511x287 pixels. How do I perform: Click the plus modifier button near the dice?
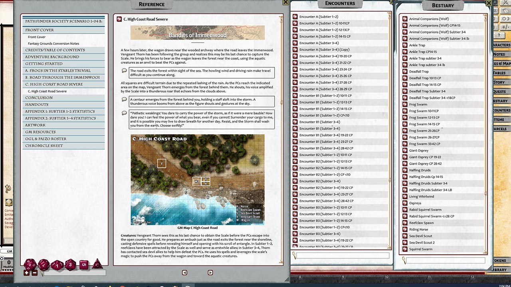(x=26, y=273)
